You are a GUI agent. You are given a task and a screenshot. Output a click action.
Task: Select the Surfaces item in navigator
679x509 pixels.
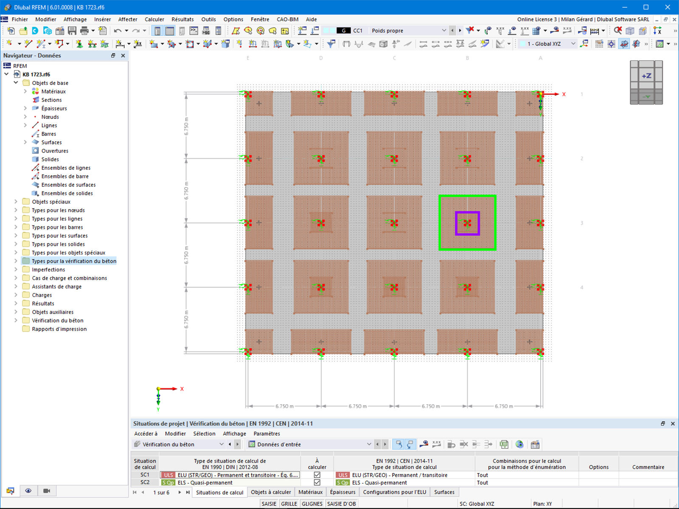[x=51, y=142]
